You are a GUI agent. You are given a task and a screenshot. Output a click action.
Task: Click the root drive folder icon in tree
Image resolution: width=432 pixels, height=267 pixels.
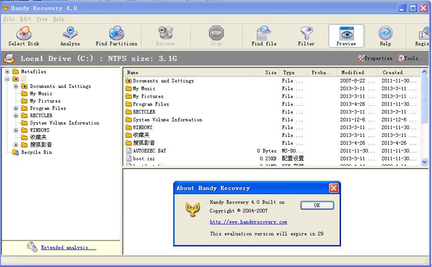tap(16, 79)
